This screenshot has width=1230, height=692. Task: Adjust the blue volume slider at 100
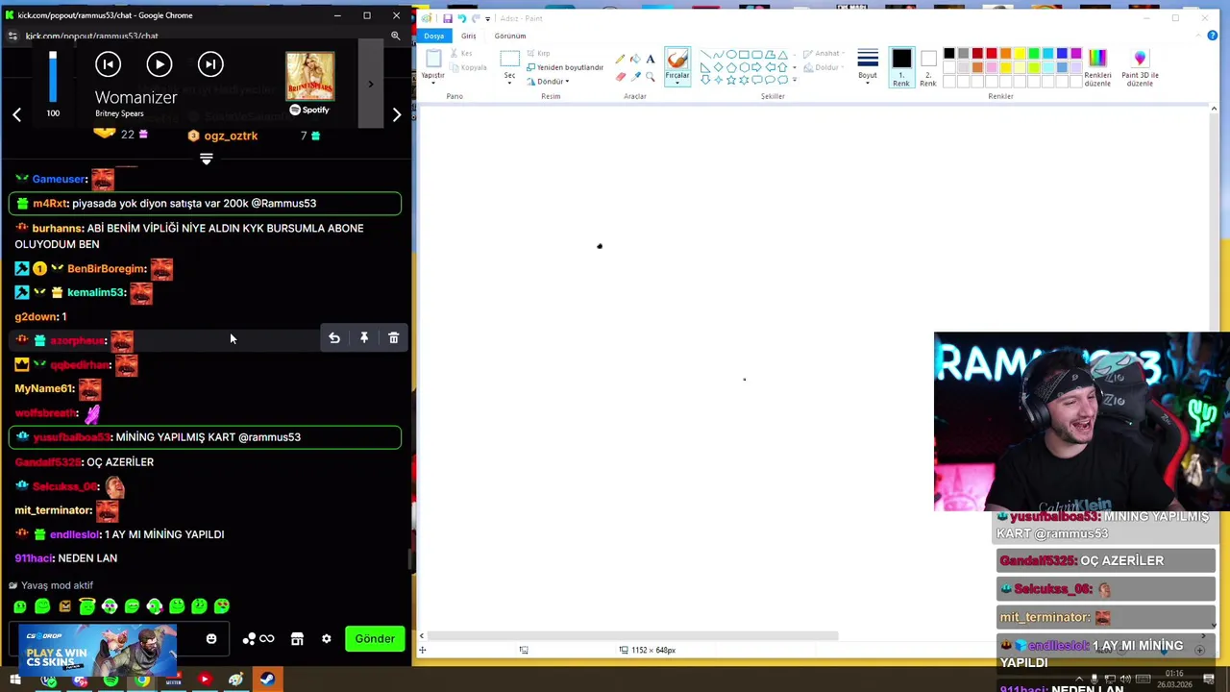coord(53,77)
